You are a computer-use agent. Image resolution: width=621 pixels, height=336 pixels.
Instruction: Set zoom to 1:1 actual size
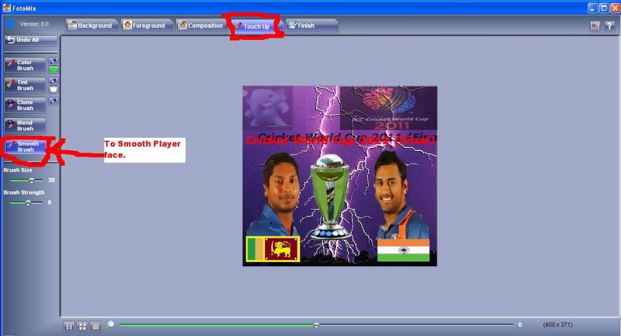point(69,326)
